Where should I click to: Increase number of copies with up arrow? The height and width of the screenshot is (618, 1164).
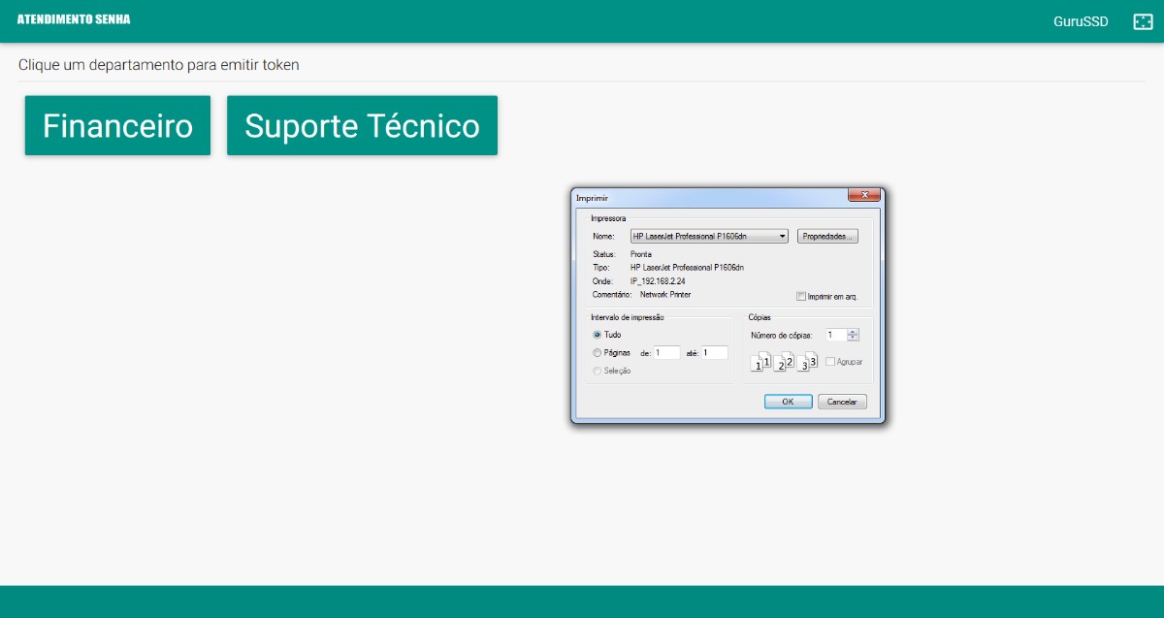point(853,332)
